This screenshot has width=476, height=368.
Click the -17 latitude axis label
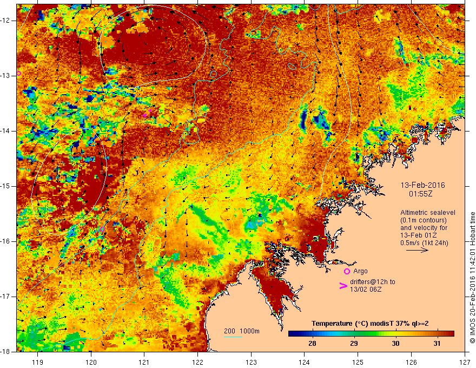(x=5, y=297)
